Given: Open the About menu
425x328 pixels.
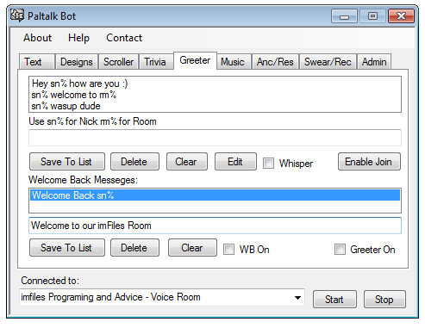Looking at the screenshot, I should [x=38, y=38].
